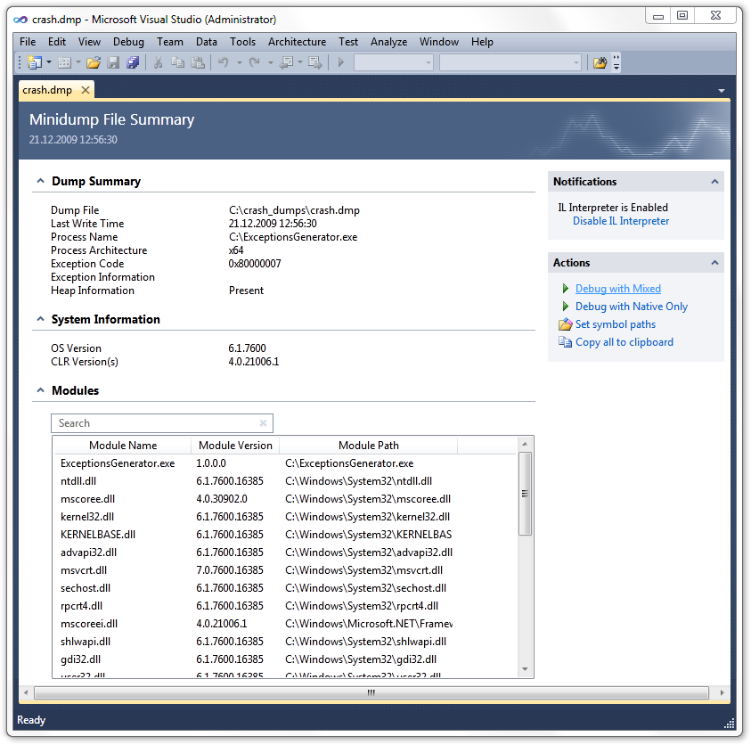Screen dimensions: 751x745
Task: Click the Navigate Backward icon
Action: (x=287, y=62)
